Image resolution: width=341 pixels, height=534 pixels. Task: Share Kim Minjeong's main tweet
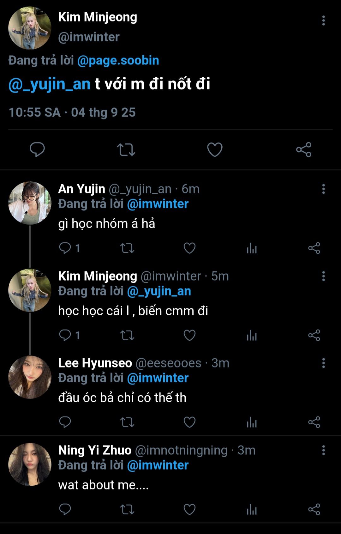coord(304,149)
